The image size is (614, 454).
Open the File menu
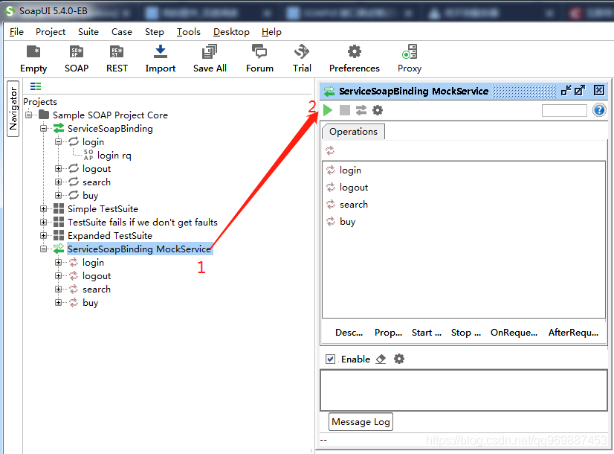click(16, 32)
